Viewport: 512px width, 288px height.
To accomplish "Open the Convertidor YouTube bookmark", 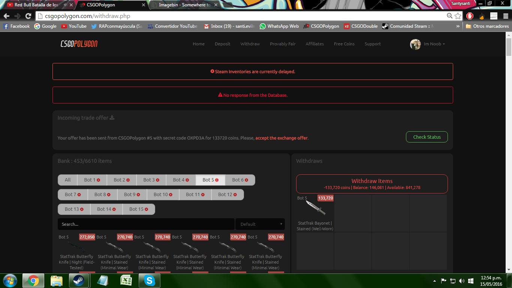I will point(172,26).
